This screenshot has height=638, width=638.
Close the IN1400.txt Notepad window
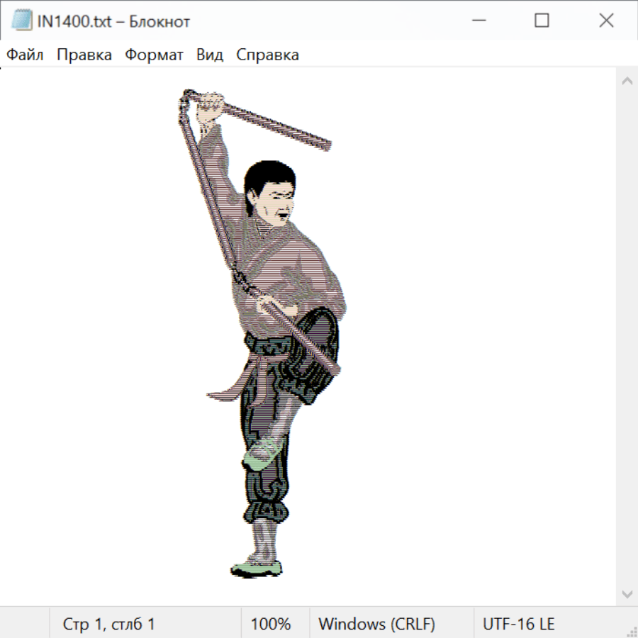click(606, 21)
